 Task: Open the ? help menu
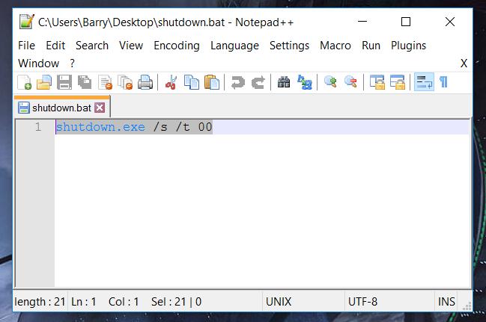point(72,64)
